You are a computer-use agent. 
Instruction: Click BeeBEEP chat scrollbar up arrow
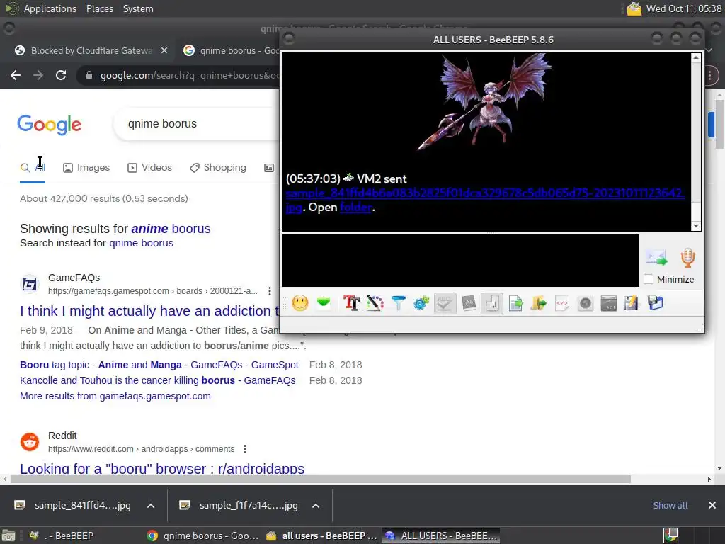tap(696, 58)
